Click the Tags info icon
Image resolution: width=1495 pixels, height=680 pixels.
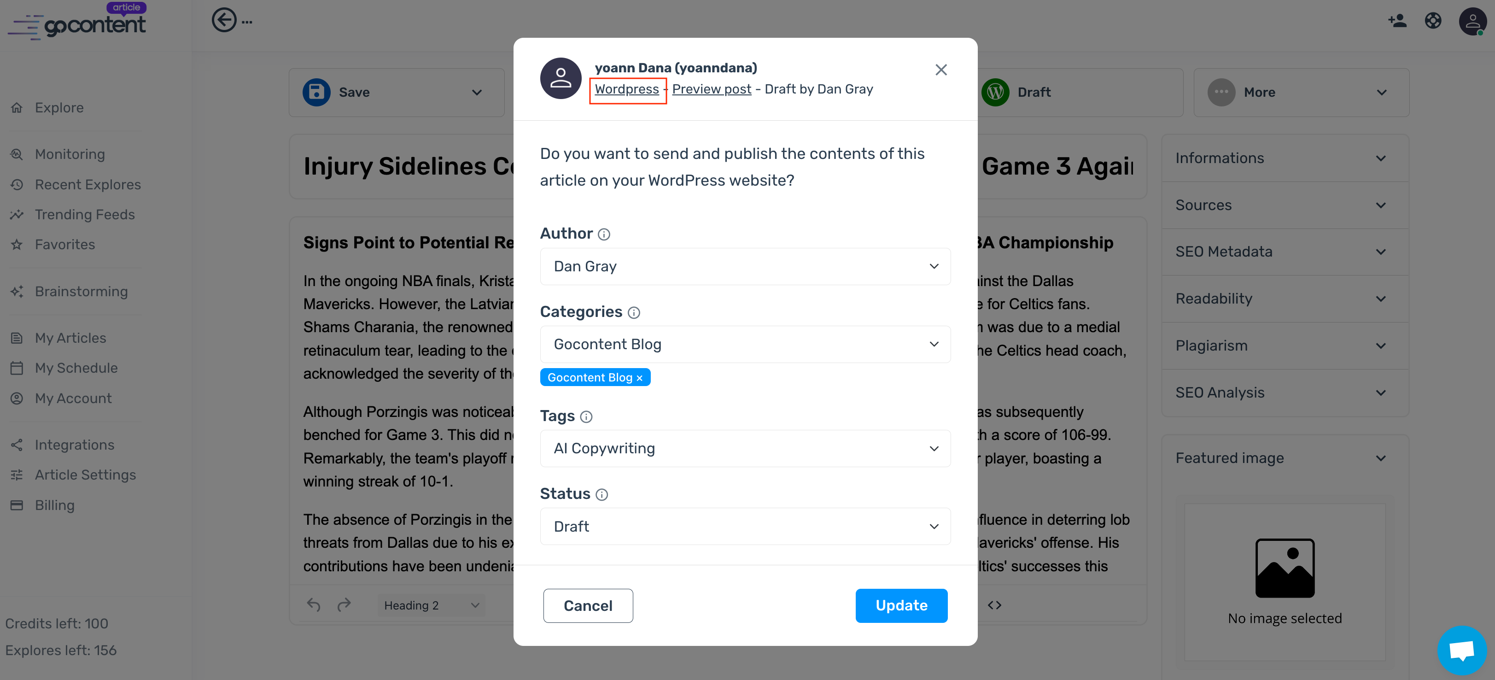[586, 416]
